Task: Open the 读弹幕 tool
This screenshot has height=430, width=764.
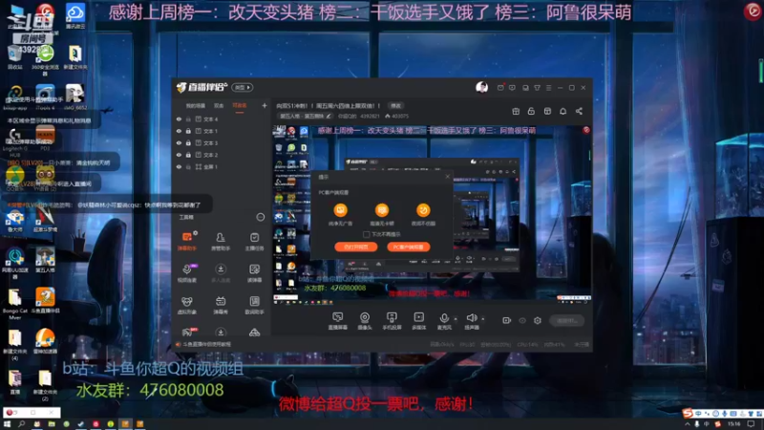Action: point(254,273)
